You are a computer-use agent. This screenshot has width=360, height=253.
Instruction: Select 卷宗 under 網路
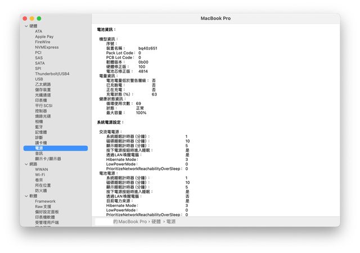point(39,180)
